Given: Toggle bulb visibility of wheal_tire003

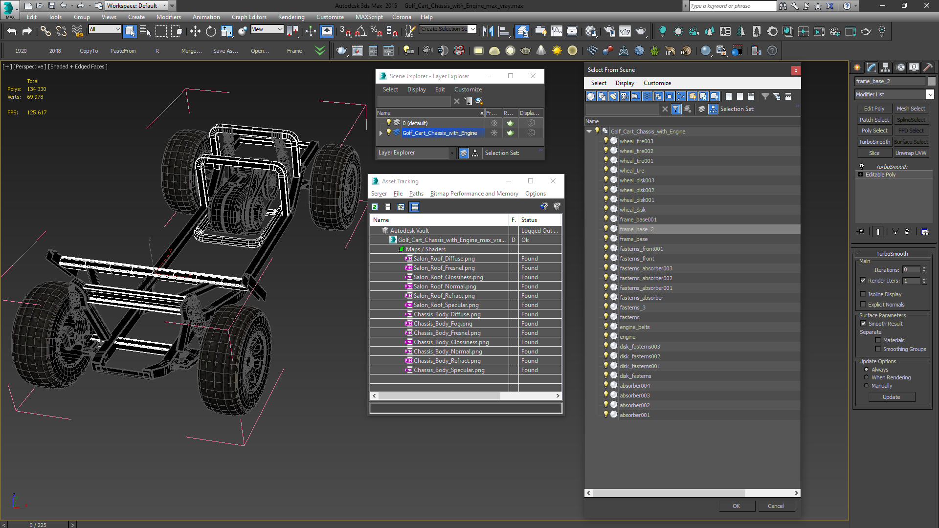Looking at the screenshot, I should click(605, 141).
